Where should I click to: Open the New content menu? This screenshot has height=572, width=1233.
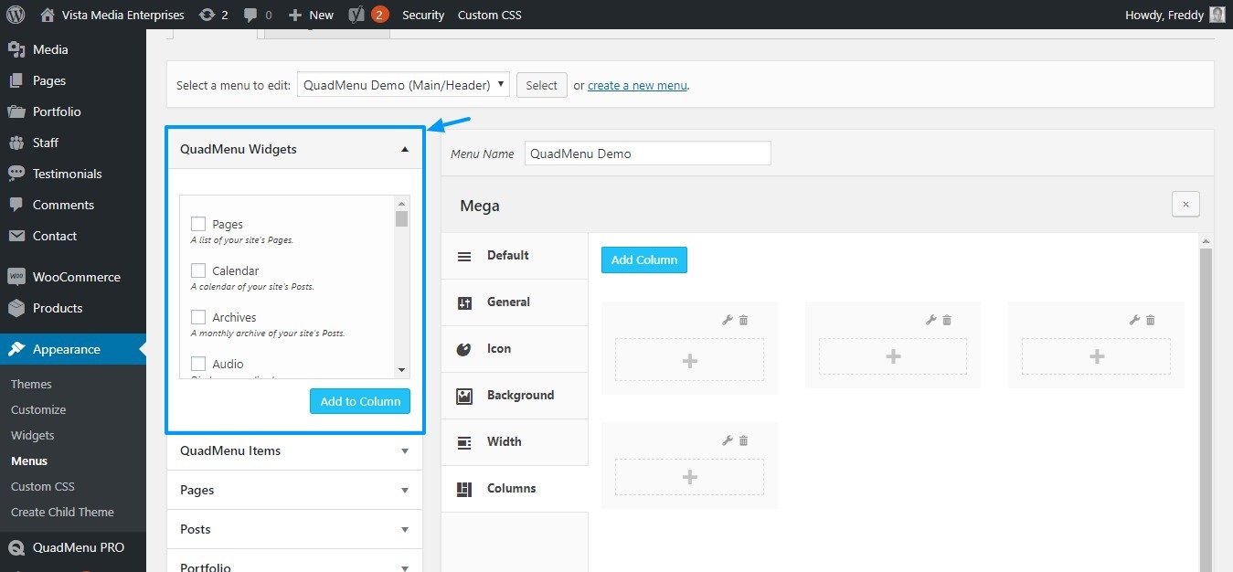[311, 15]
